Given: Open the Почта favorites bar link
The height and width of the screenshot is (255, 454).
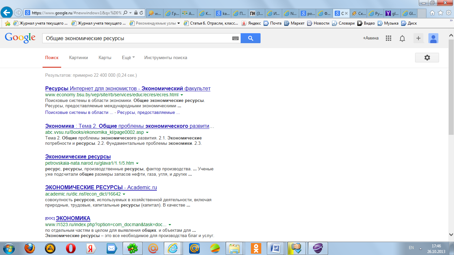Looking at the screenshot, I should [273, 23].
